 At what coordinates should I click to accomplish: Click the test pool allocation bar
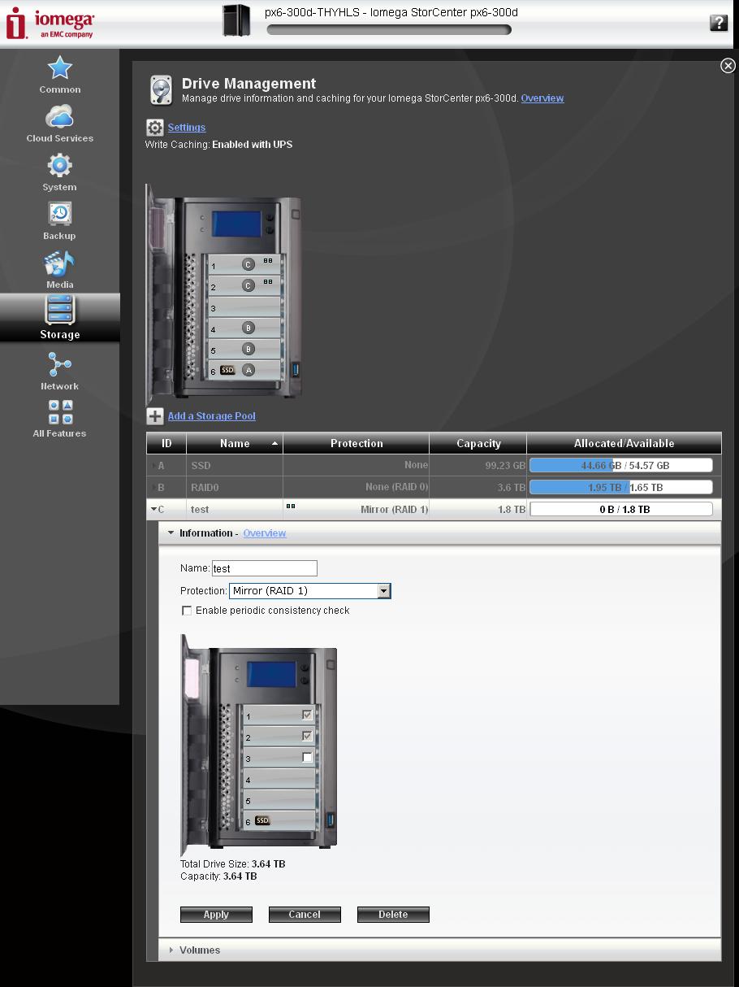coord(621,510)
